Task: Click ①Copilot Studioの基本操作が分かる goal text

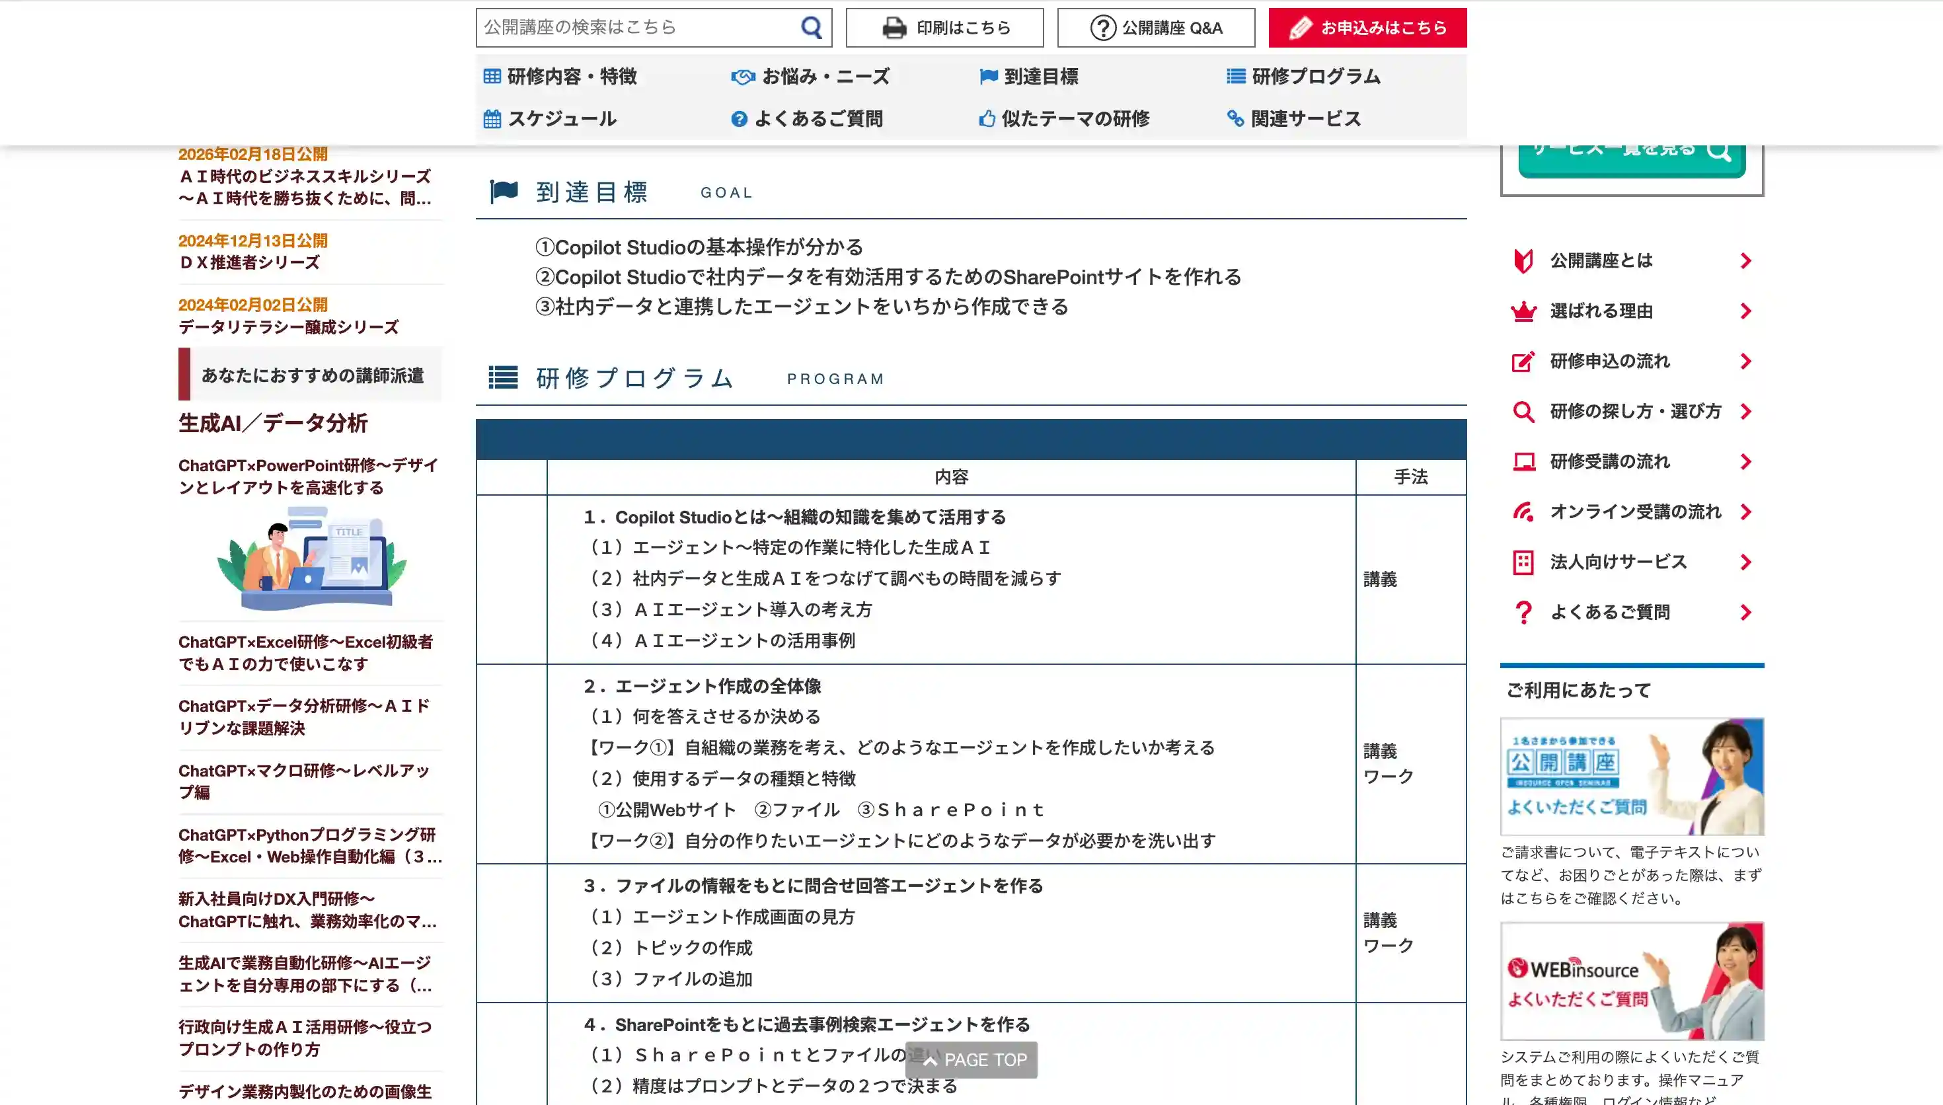Action: (x=699, y=247)
